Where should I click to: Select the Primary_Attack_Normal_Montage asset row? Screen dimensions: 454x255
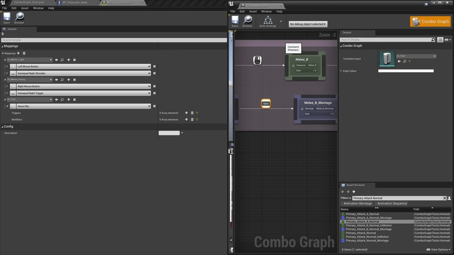pos(367,240)
